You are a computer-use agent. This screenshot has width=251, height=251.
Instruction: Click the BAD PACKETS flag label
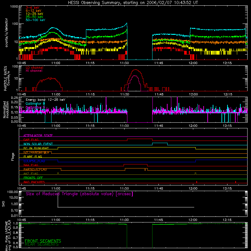34,182
